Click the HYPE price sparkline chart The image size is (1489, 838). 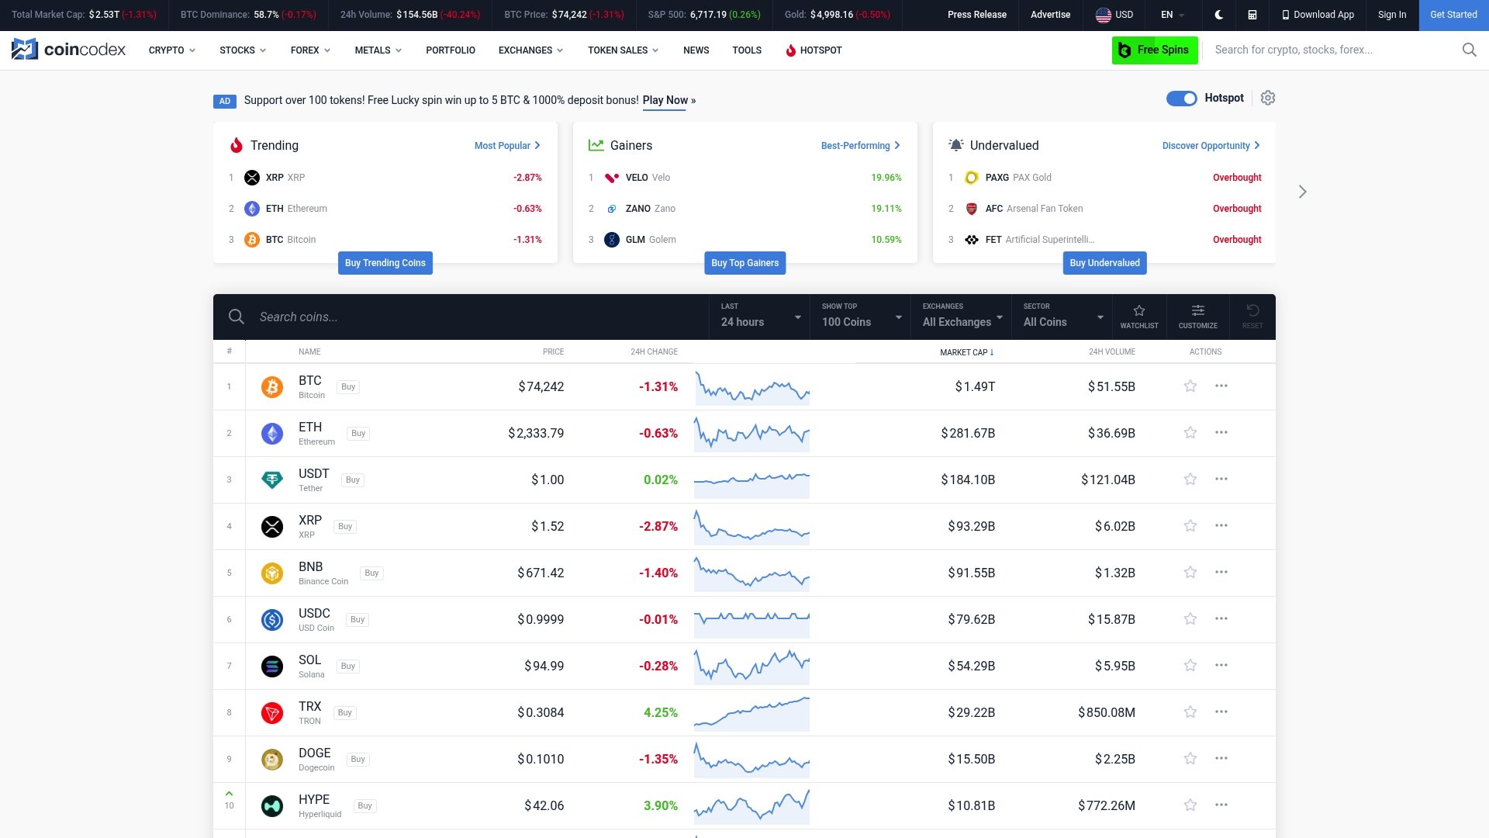[x=751, y=805]
